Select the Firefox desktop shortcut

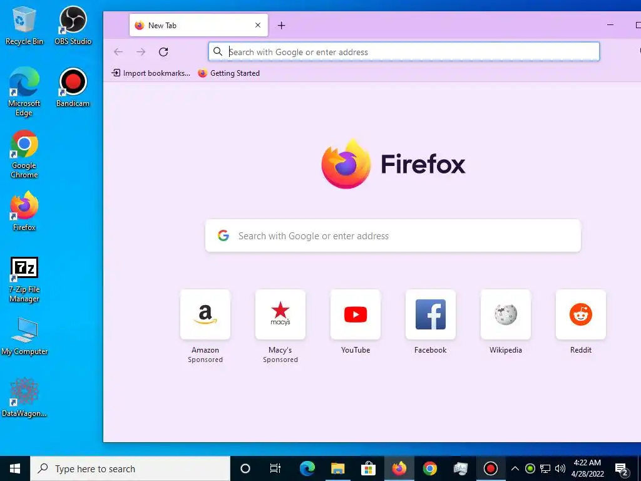(x=24, y=211)
